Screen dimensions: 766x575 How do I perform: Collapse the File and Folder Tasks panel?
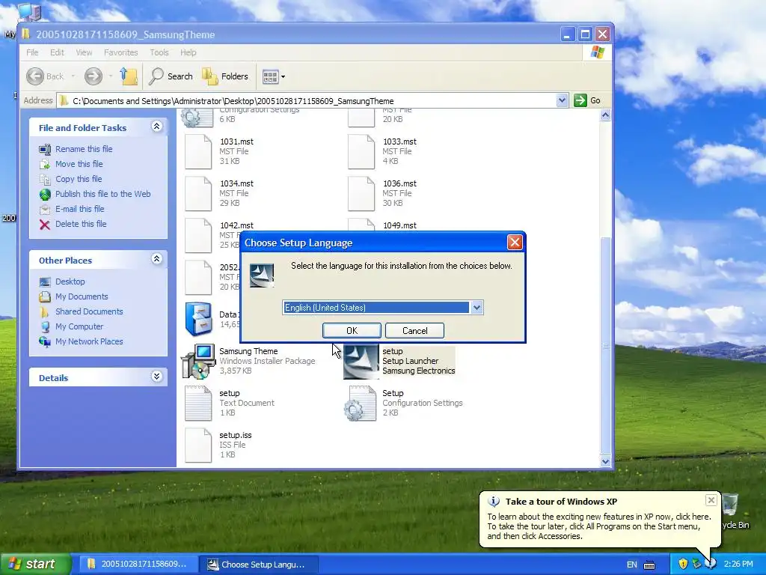pyautogui.click(x=156, y=127)
